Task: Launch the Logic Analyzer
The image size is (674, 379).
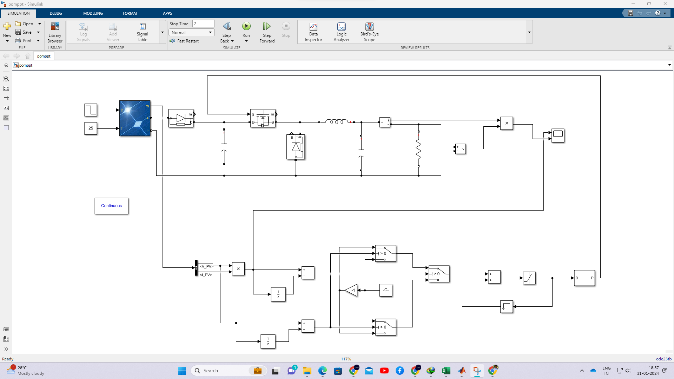Action: click(x=341, y=32)
